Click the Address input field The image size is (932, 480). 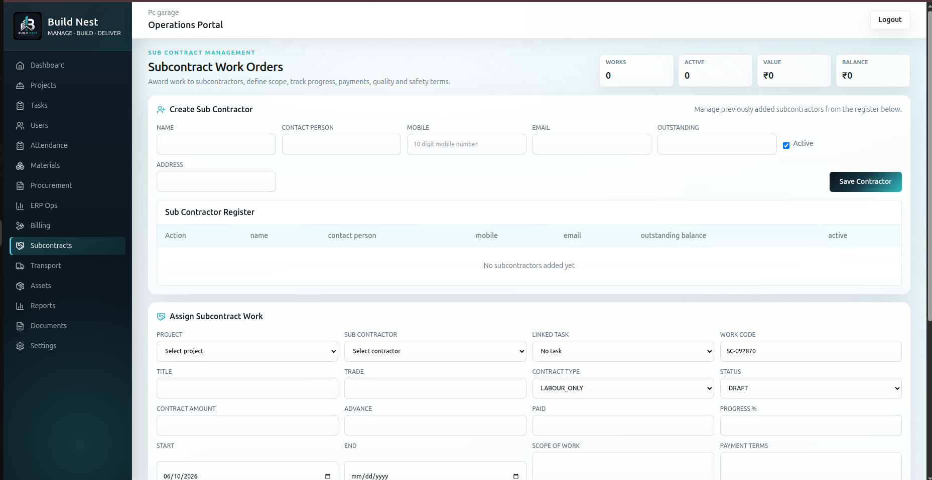(216, 181)
